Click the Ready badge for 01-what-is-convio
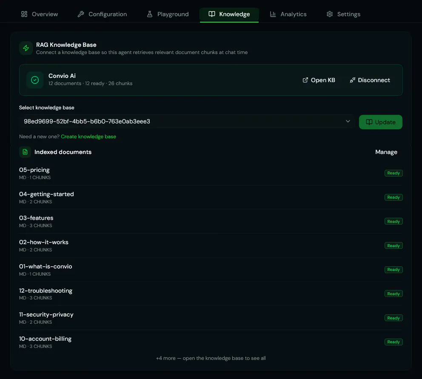This screenshot has width=422, height=379. pyautogui.click(x=393, y=270)
